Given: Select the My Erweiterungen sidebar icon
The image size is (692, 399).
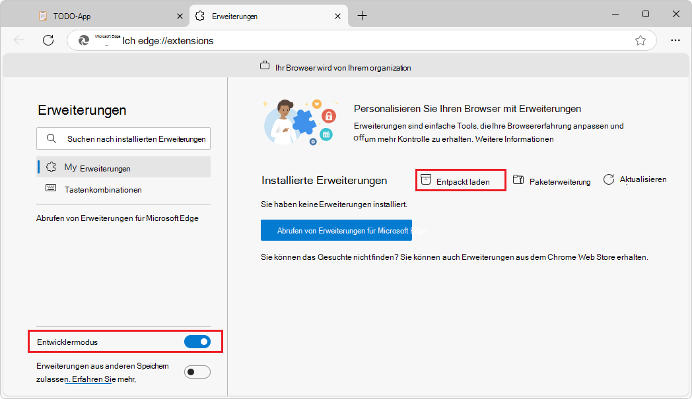Looking at the screenshot, I should pos(51,167).
